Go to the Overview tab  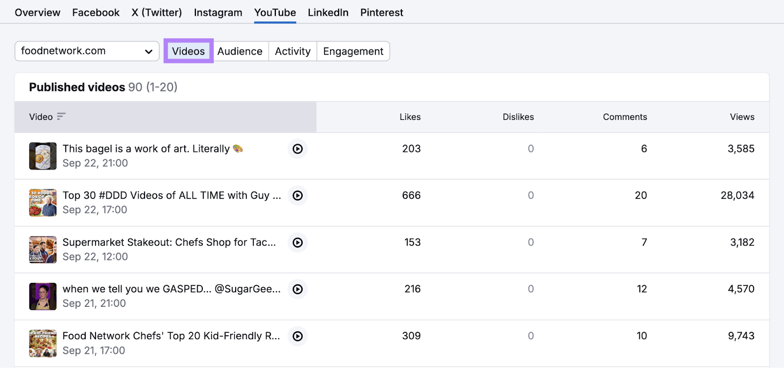tap(37, 13)
